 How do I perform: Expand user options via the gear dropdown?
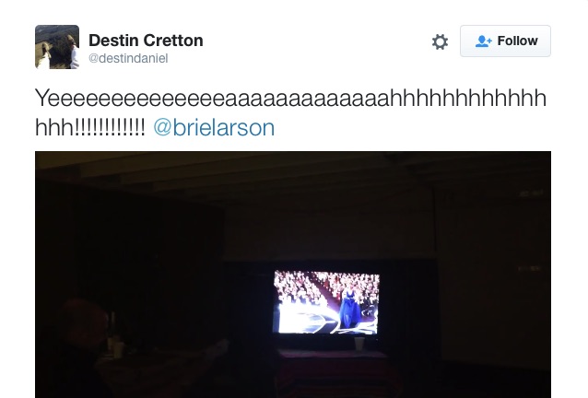coord(440,41)
